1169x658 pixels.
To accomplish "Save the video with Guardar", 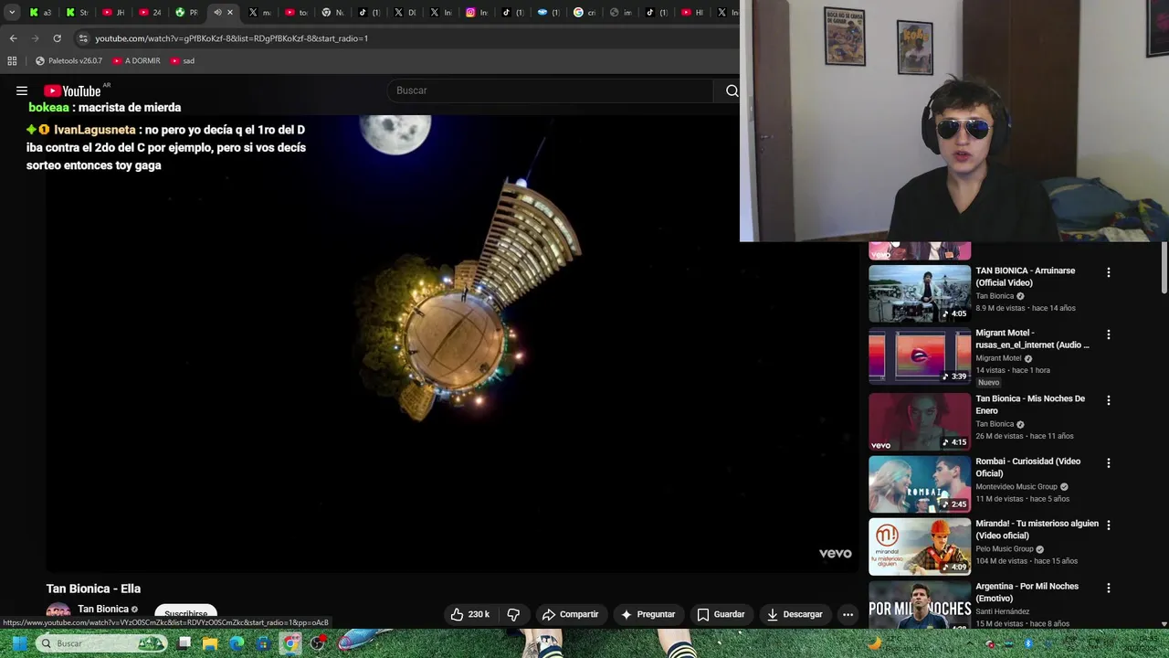I will pyautogui.click(x=721, y=614).
